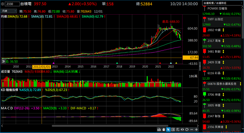Click yellow marker icon beside 2356 英業達
Screen dimensions: 244x133
(226, 127)
